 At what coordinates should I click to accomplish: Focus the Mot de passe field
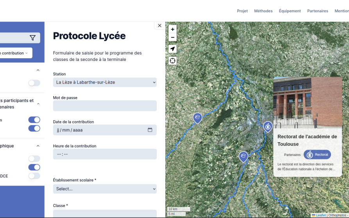(105, 105)
